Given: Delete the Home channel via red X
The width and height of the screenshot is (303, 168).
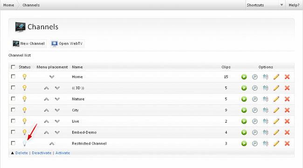Looking at the screenshot, I should point(287,77).
